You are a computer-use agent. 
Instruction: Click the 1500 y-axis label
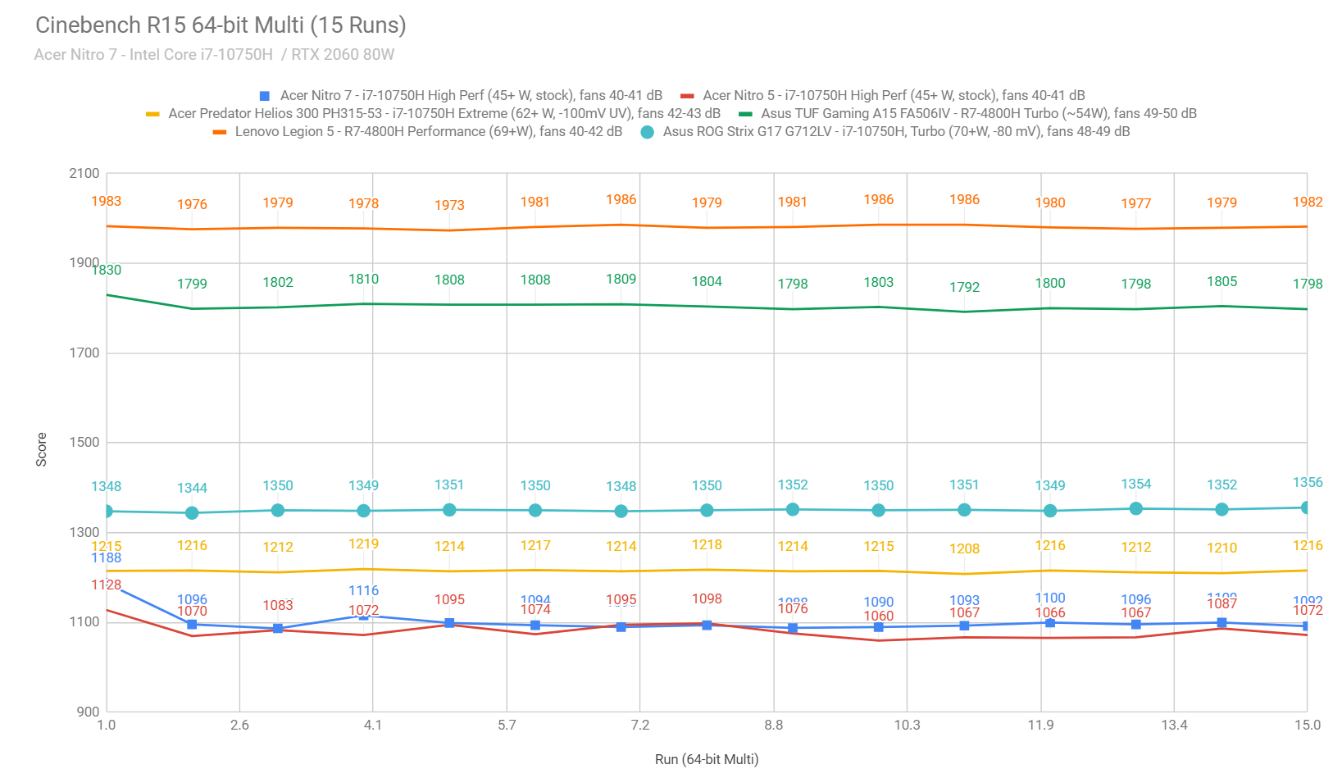point(84,443)
